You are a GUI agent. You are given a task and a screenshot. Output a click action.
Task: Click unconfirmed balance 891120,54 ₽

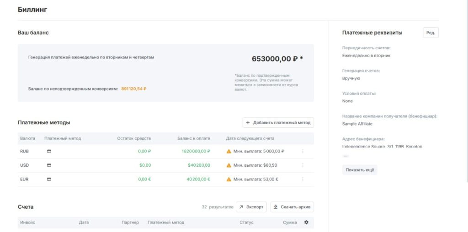click(134, 89)
